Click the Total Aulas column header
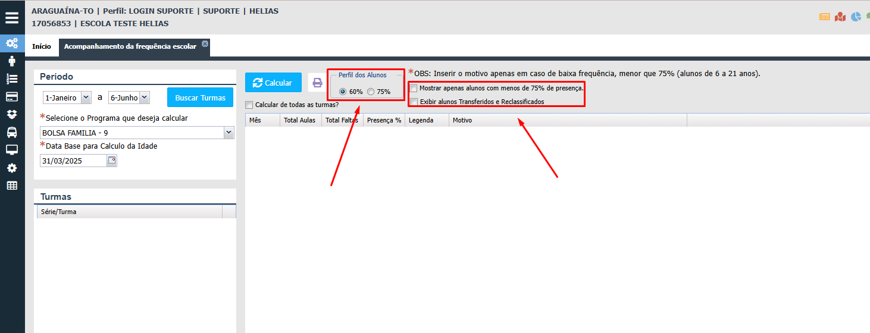870x333 pixels. click(x=301, y=120)
